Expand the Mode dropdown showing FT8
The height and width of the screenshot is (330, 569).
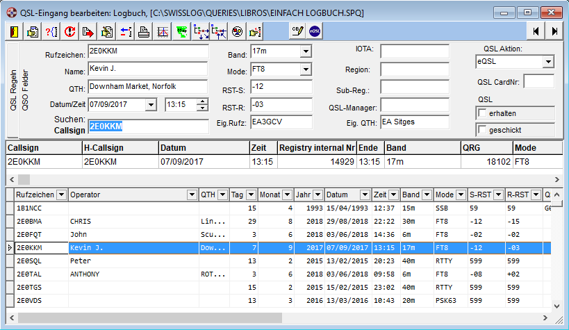point(306,69)
